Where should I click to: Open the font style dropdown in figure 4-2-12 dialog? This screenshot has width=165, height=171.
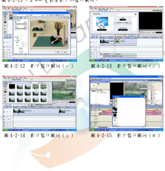(42, 15)
